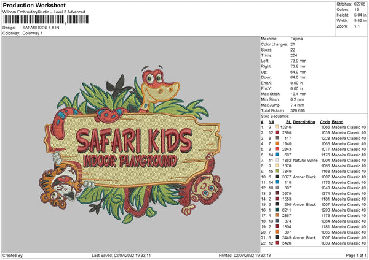The image size is (369, 260).
Task: Select the Production Worksheet title
Action: [34, 5]
